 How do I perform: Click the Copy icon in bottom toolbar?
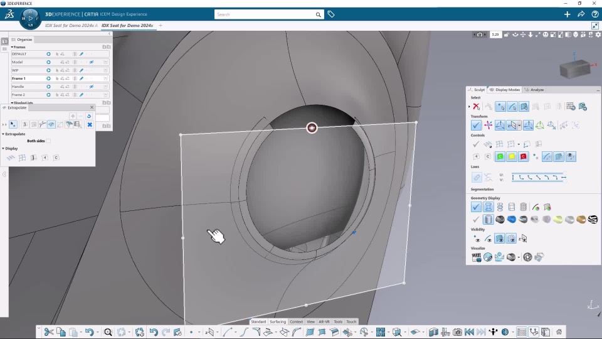(61, 332)
